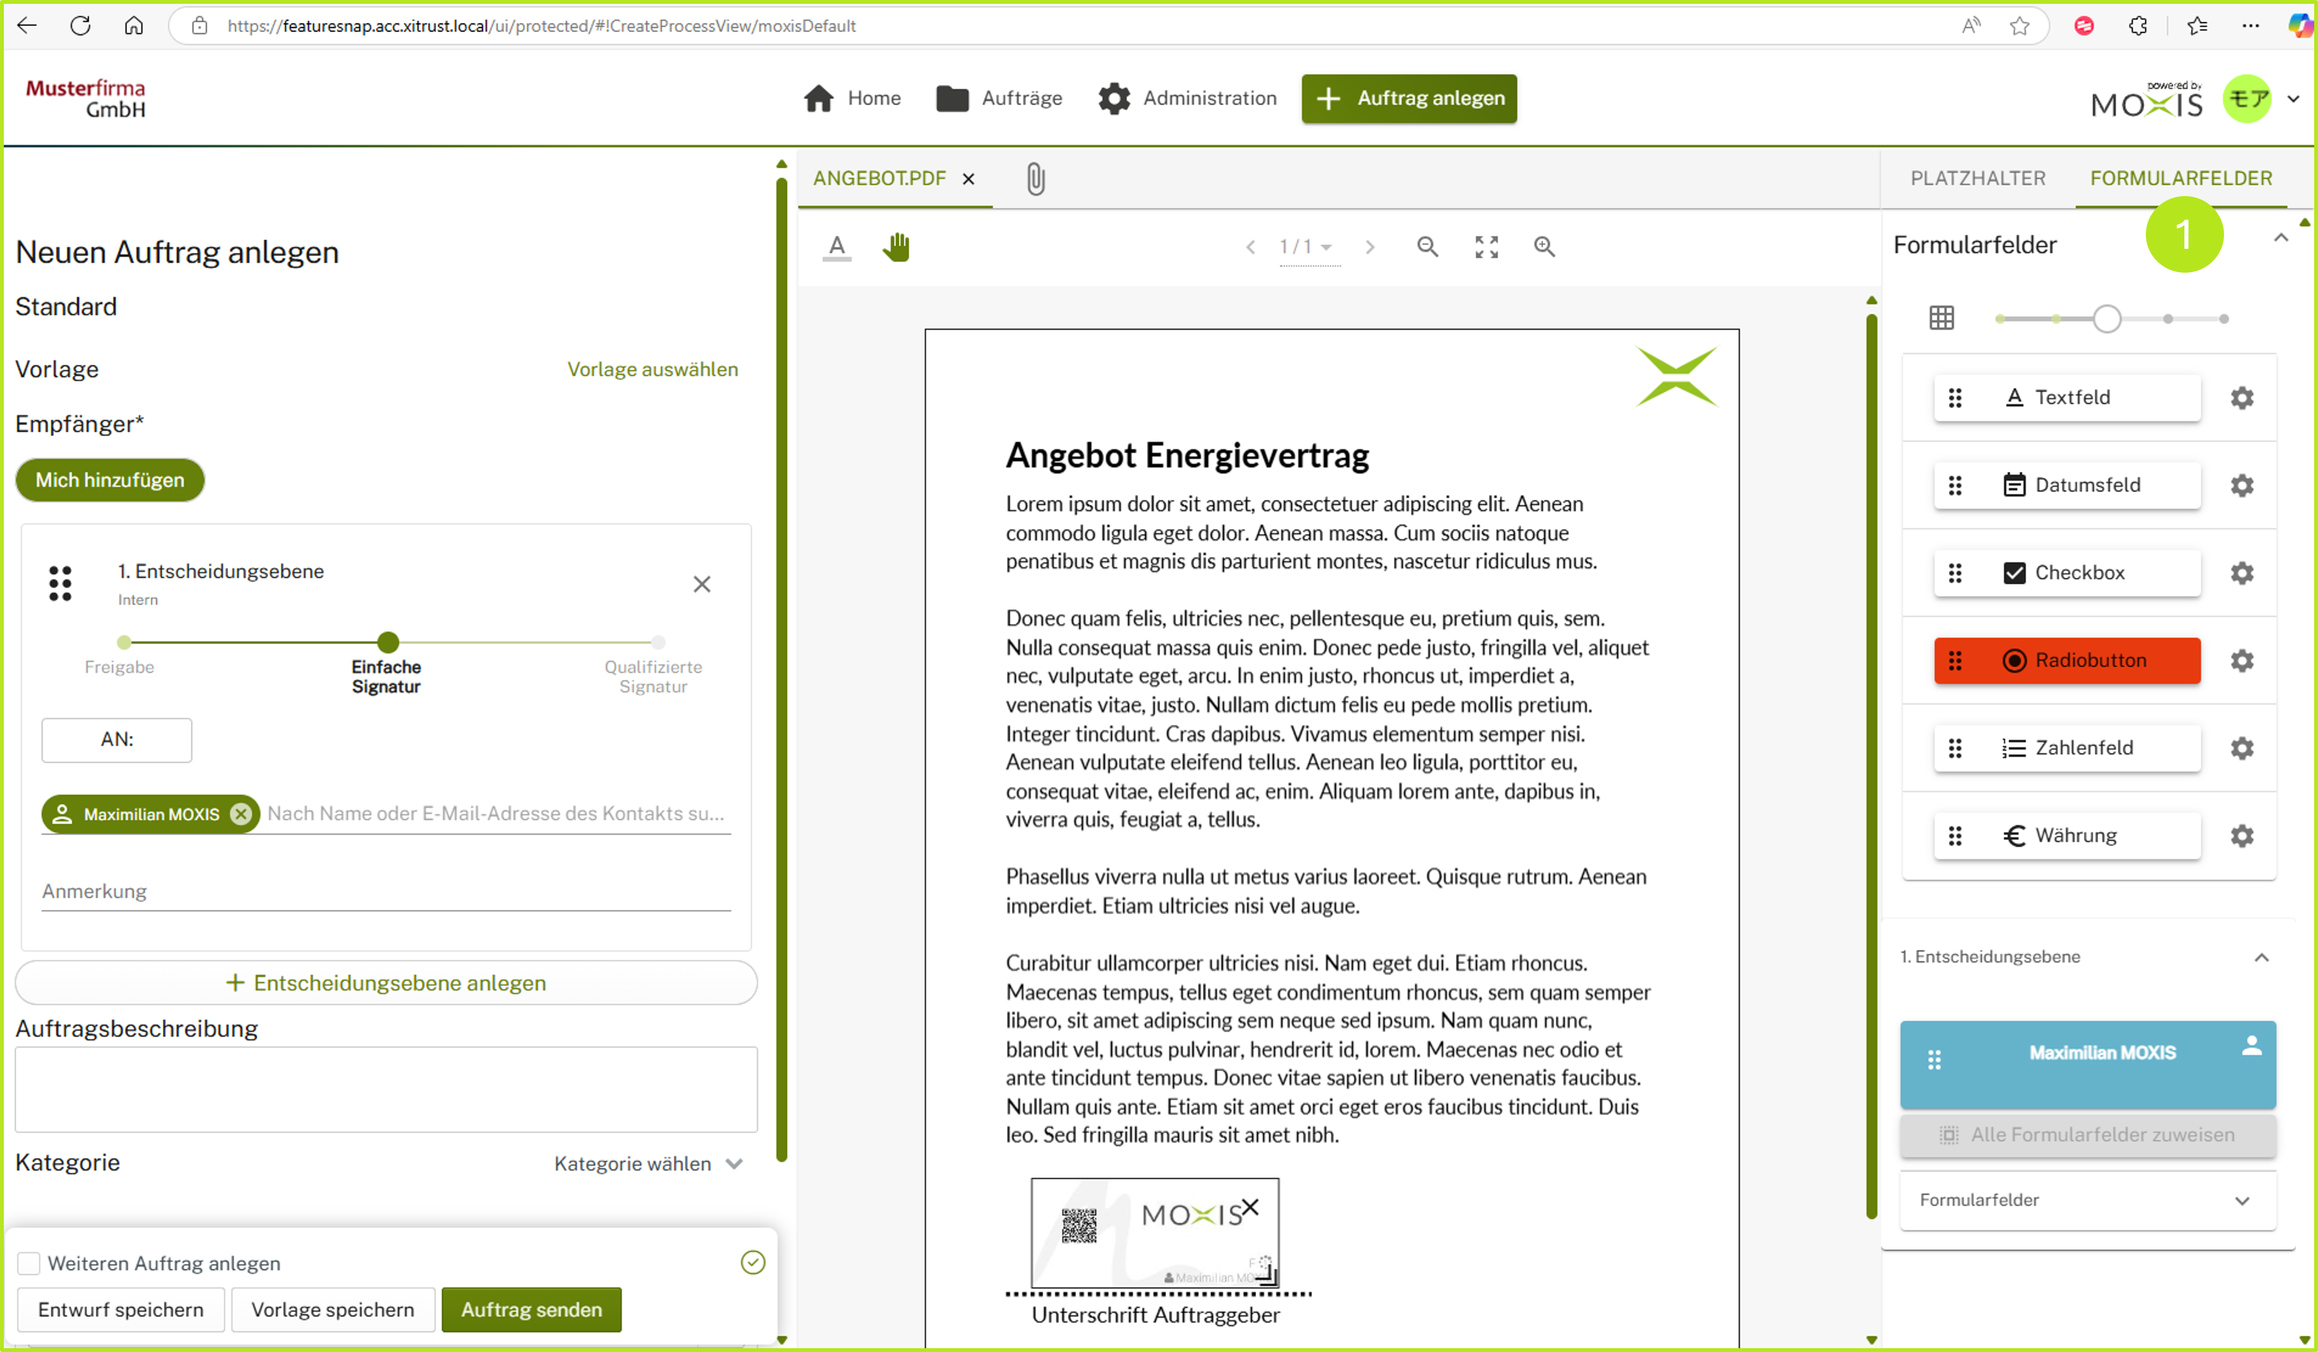This screenshot has width=2318, height=1352.
Task: Open the Aufträge menu
Action: coord(1000,98)
